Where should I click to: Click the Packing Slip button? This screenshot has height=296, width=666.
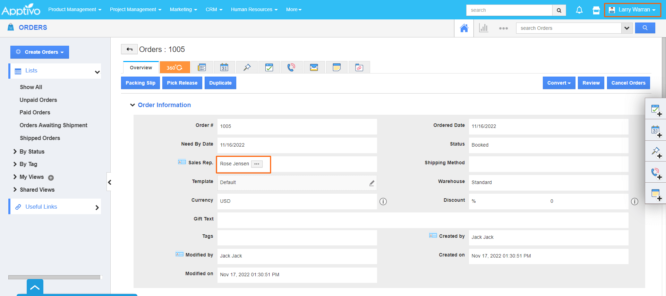tap(140, 83)
